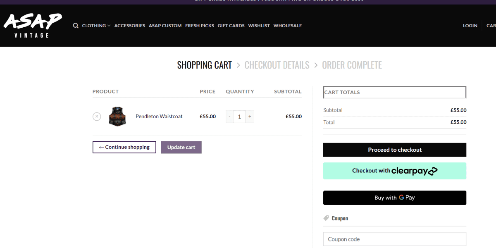
Task: Click the Shopping Cart breadcrumb step
Action: pos(205,65)
